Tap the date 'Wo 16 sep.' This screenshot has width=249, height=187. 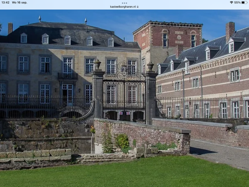pyautogui.click(x=19, y=3)
